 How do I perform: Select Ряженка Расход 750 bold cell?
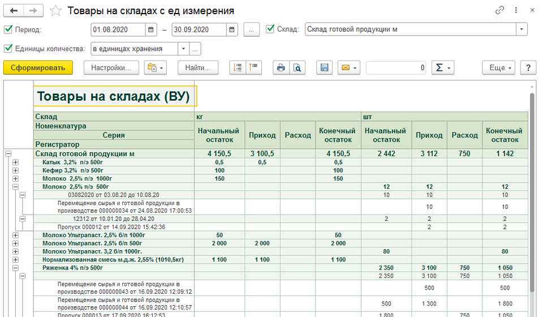pyautogui.click(x=464, y=268)
